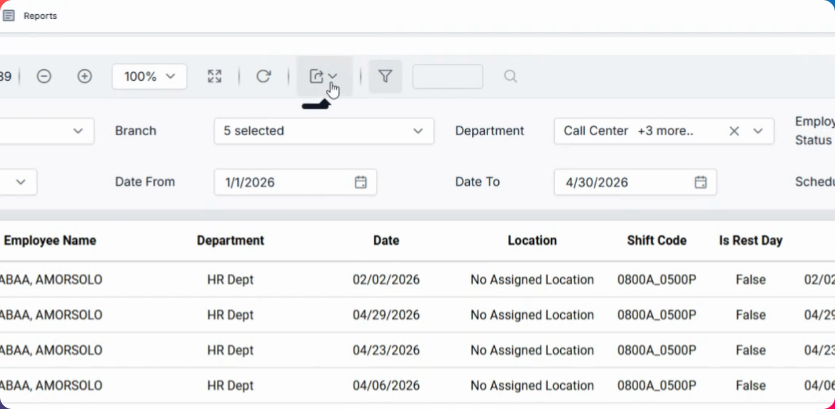Click the search magnifier icon
The image size is (835, 409).
coord(510,76)
